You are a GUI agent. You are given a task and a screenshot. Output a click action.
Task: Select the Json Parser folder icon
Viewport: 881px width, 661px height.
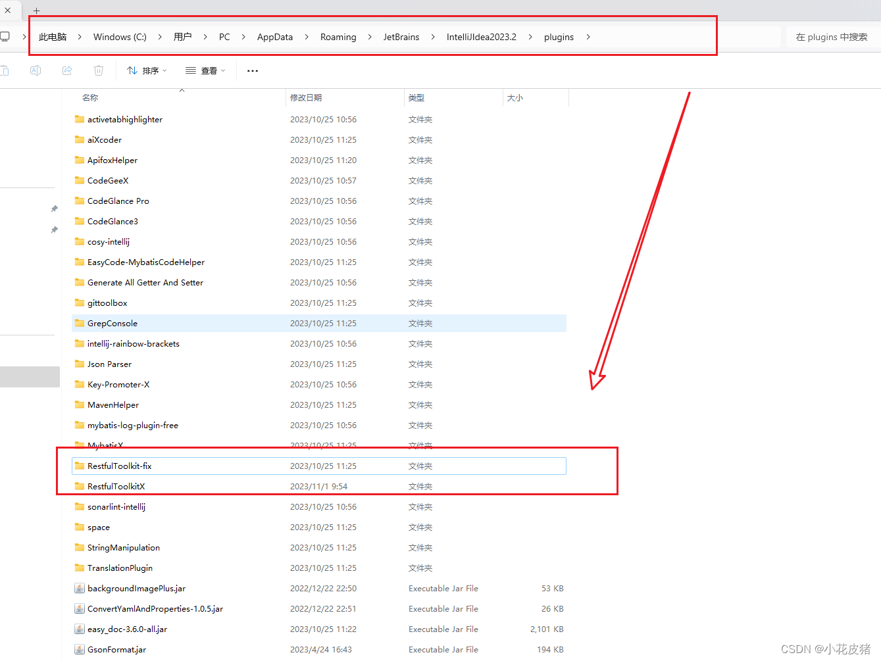click(80, 364)
